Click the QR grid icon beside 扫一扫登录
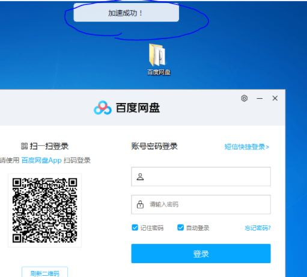This screenshot has height=277, width=307. [25, 146]
